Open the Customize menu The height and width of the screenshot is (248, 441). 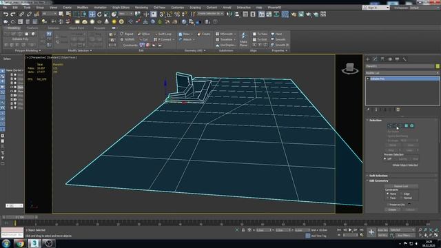coord(178,8)
